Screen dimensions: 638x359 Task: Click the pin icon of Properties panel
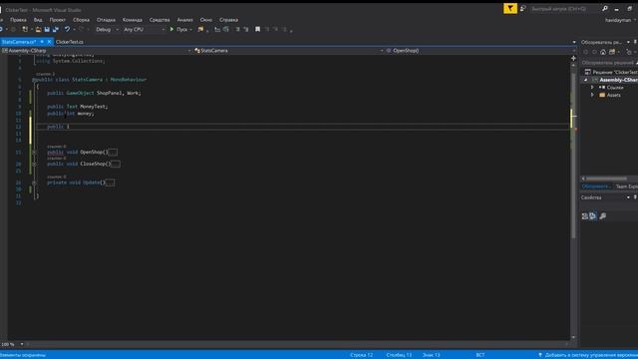(x=635, y=197)
